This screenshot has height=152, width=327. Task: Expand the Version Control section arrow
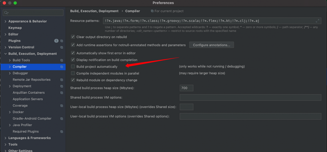pyautogui.click(x=6, y=47)
